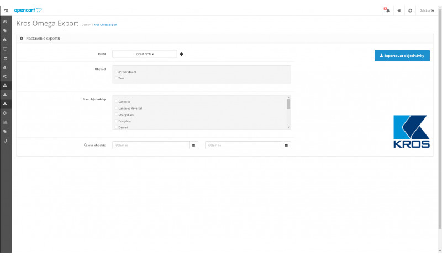Screen dimensions: 442x259
Task: Open the Extensions puzzle piece sidebar icon
Action: pos(5,40)
